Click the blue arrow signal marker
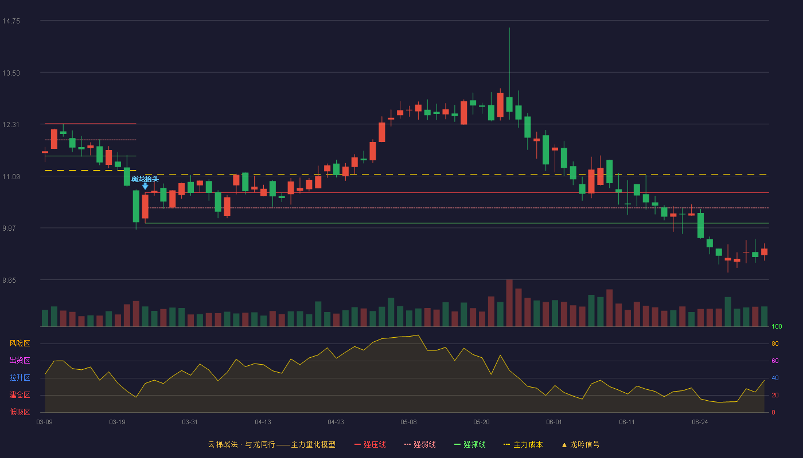Image resolution: width=803 pixels, height=458 pixels. pyautogui.click(x=145, y=186)
